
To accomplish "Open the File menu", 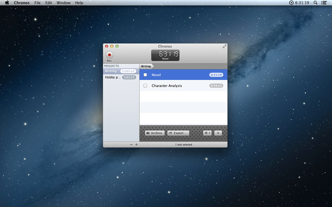I will pyautogui.click(x=37, y=3).
